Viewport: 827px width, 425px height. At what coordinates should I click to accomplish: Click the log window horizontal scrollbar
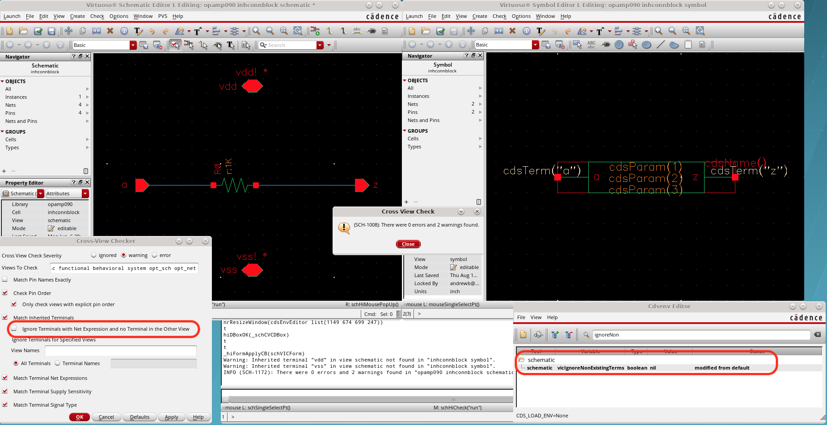[371, 399]
